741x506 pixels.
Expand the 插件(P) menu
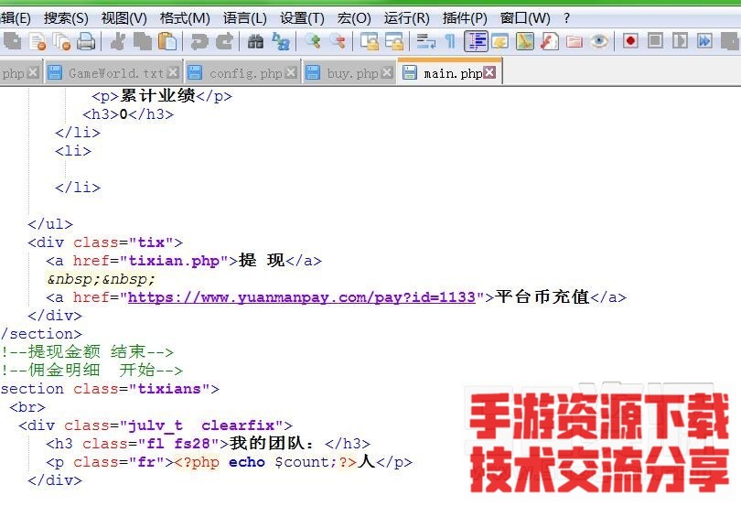click(x=464, y=18)
